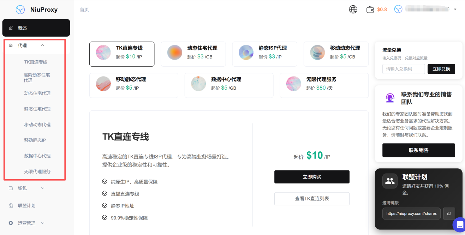Screen dimensions: 465x235
Task: Click the check icon beside 静态IP地址
Action: [105, 205]
